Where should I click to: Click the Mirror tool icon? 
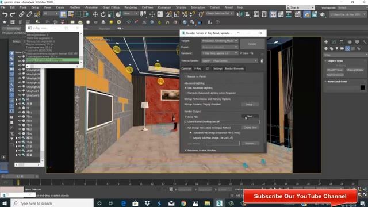240,14
